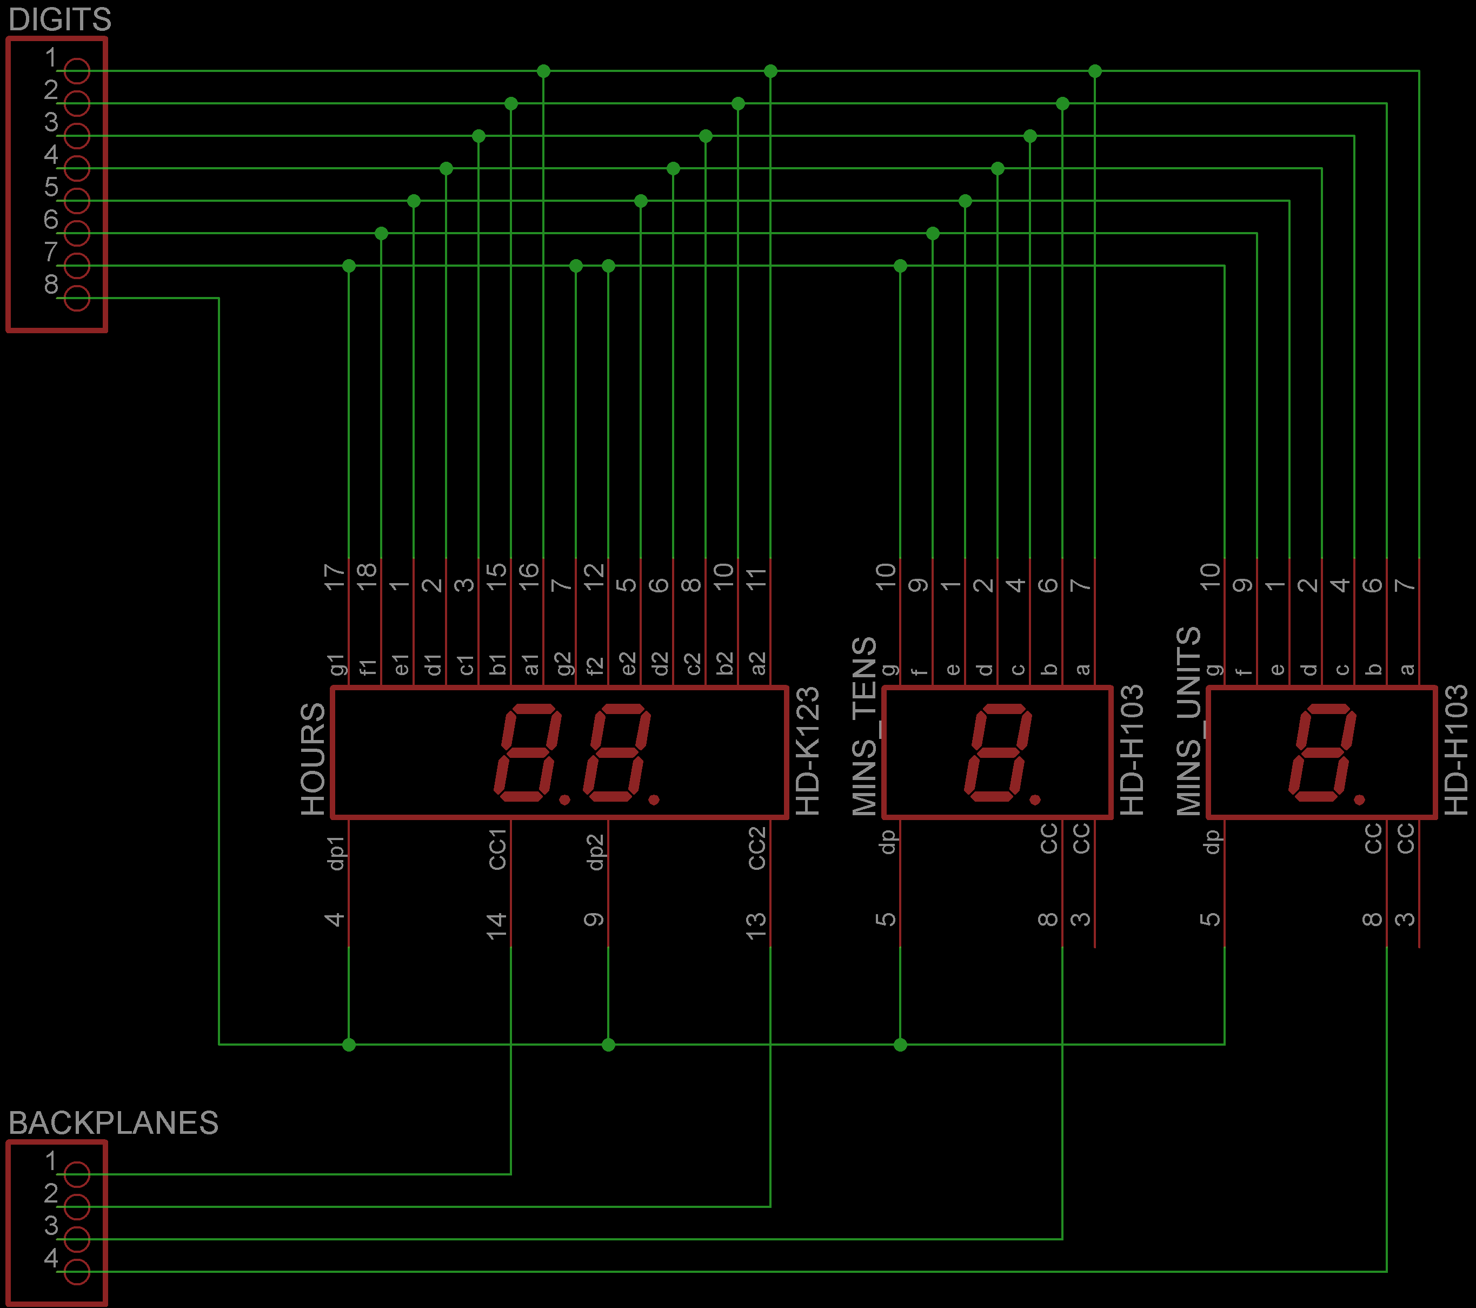Click pin 3 circle of DIGITS connector

point(77,136)
